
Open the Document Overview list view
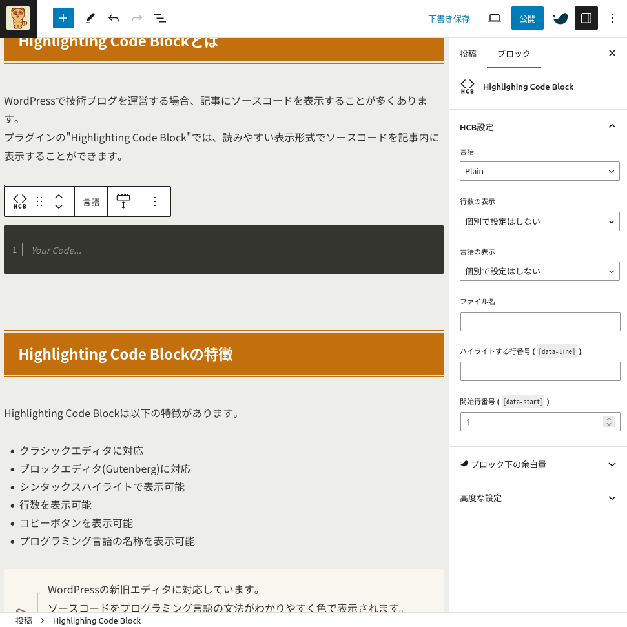point(159,18)
